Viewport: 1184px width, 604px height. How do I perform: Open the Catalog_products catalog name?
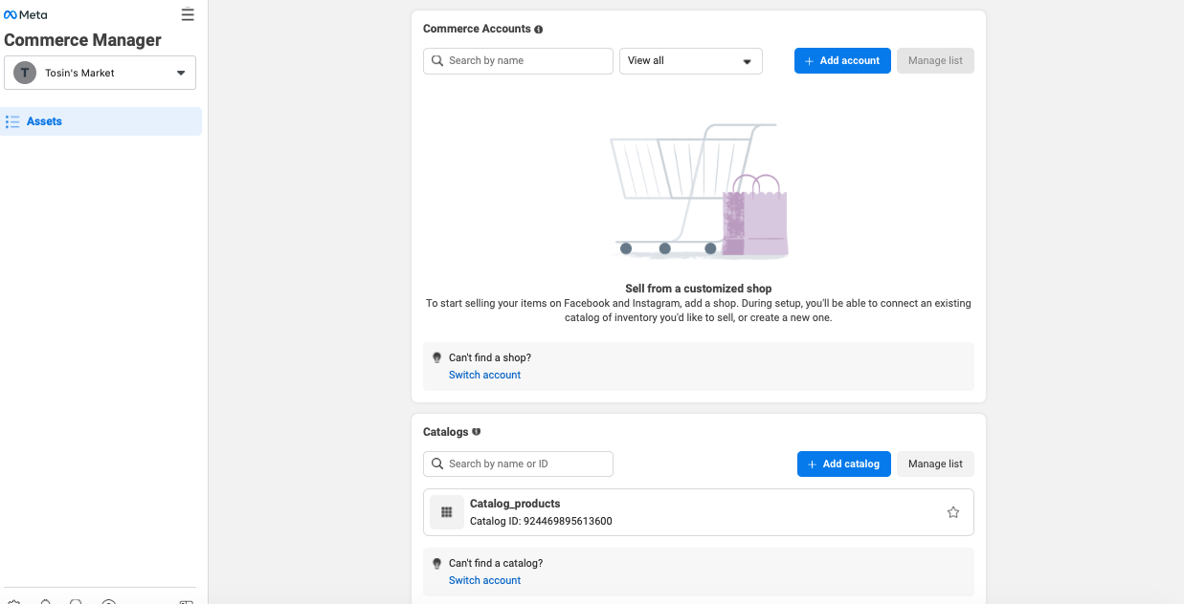point(515,504)
